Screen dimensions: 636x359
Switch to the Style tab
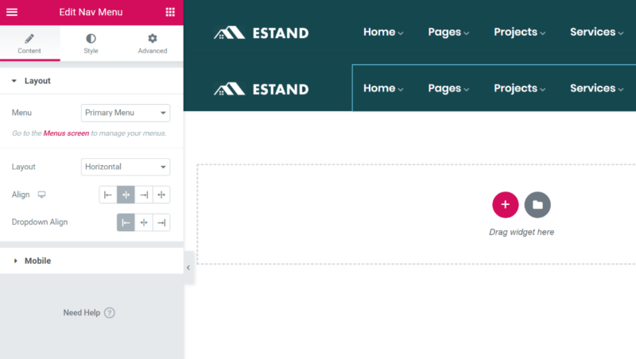point(91,44)
